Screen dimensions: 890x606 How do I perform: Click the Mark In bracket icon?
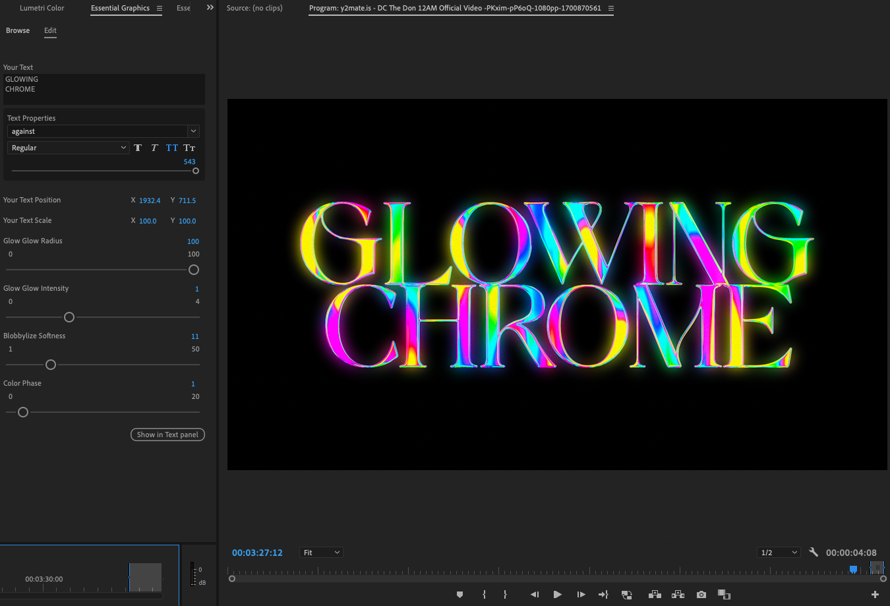coord(484,595)
